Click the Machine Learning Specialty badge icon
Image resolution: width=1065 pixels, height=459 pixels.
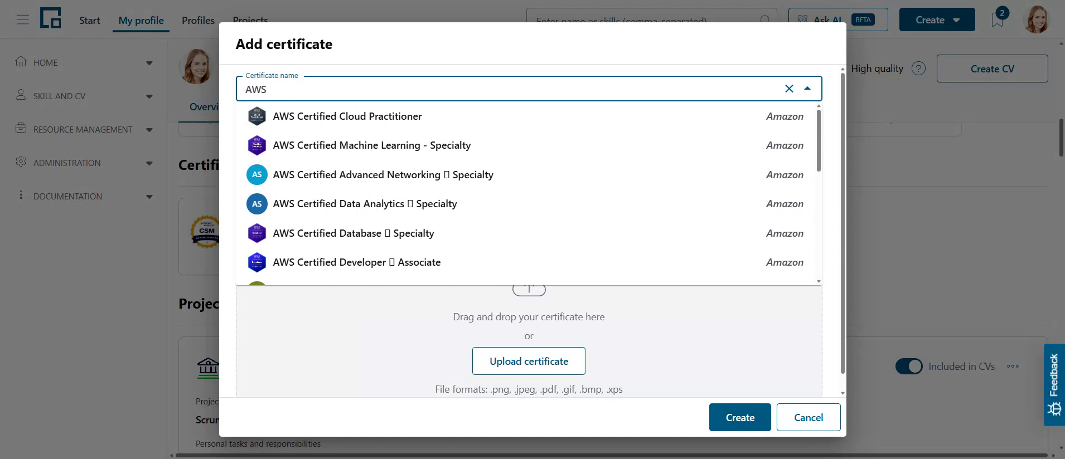click(x=256, y=145)
